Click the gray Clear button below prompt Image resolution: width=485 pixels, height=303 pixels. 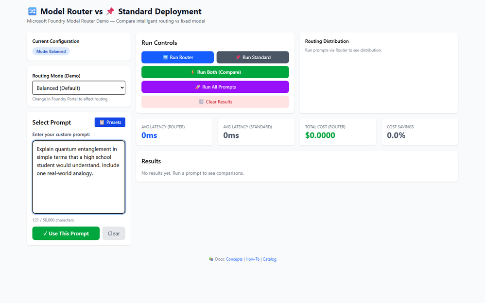(x=114, y=234)
